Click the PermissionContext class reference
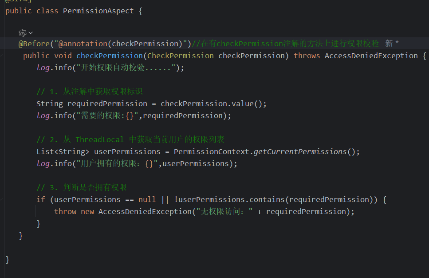 (x=212, y=151)
